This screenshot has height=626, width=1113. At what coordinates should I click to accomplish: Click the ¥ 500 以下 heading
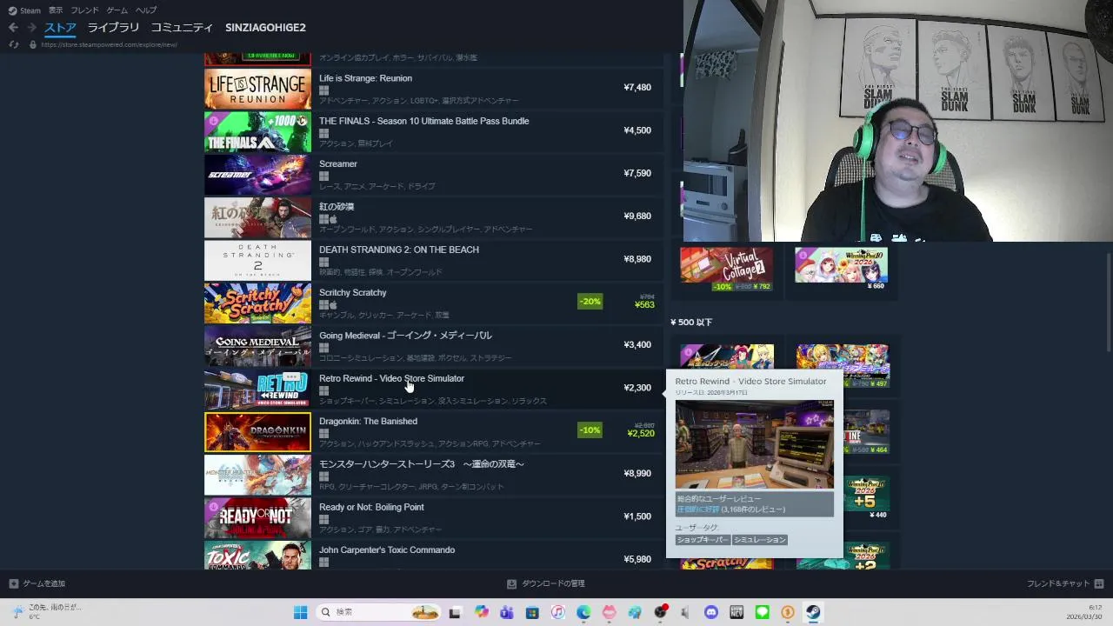click(691, 323)
